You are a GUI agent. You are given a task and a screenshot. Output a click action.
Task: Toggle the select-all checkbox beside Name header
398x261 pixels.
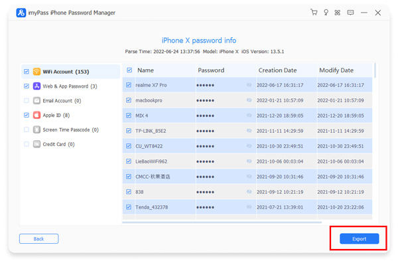point(129,70)
